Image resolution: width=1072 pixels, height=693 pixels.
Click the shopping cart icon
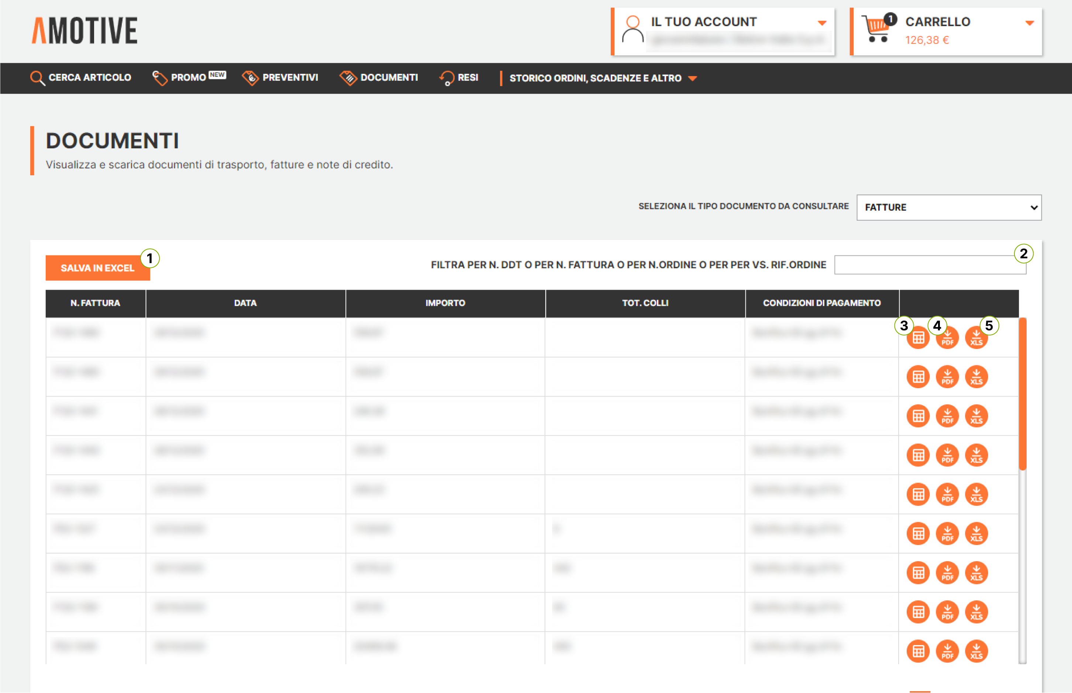coord(876,29)
